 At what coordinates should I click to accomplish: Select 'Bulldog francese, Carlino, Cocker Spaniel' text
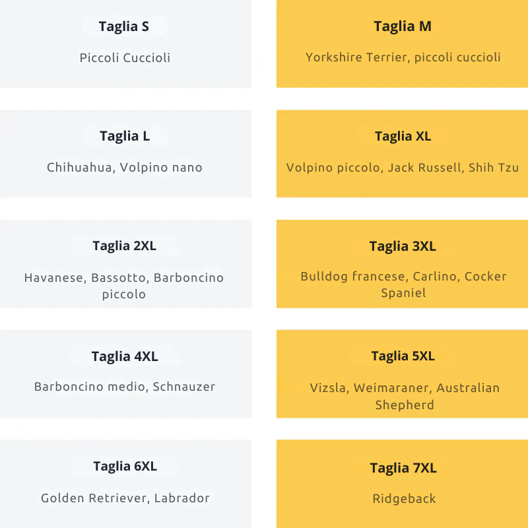[403, 284]
